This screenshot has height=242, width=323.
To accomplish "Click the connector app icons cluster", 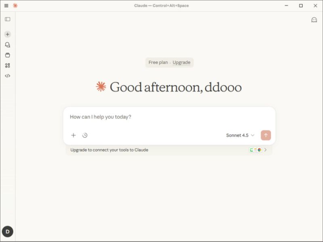I will pyautogui.click(x=256, y=150).
